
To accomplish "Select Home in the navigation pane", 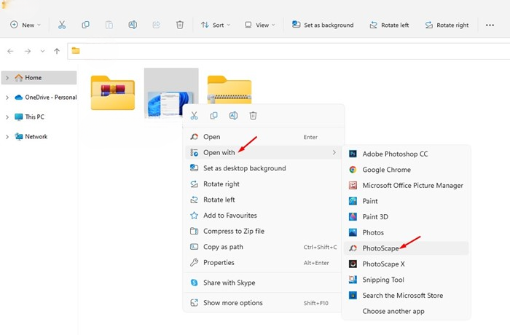I will click(39, 78).
